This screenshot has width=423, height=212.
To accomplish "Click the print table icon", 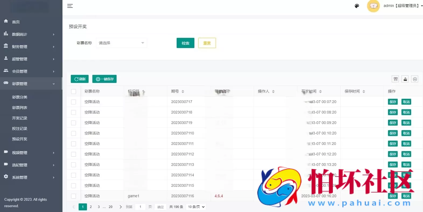I will point(415,79).
